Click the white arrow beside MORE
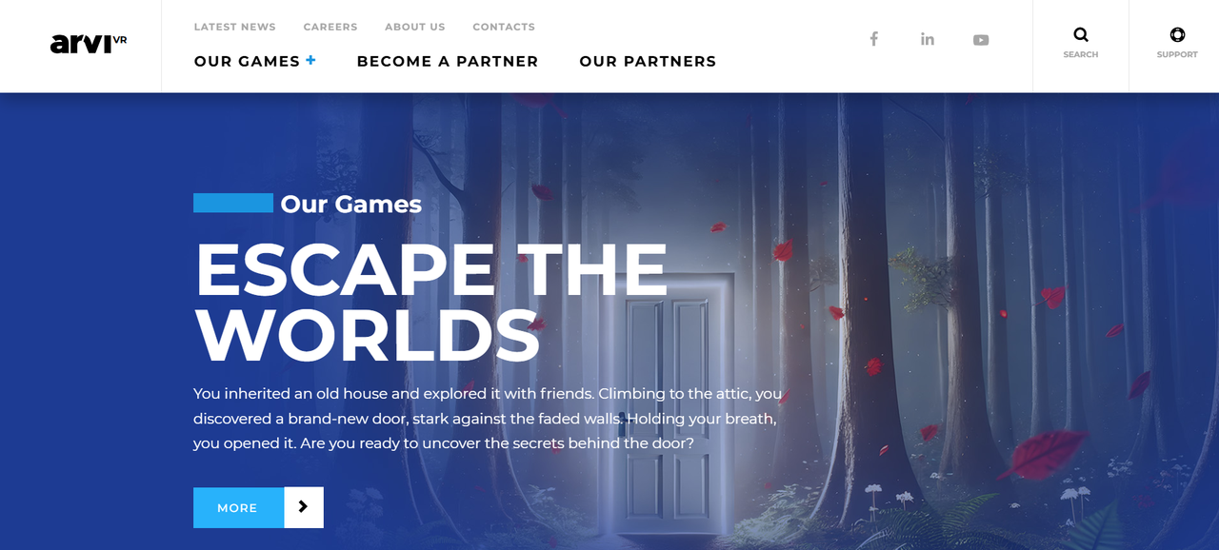 coord(304,507)
